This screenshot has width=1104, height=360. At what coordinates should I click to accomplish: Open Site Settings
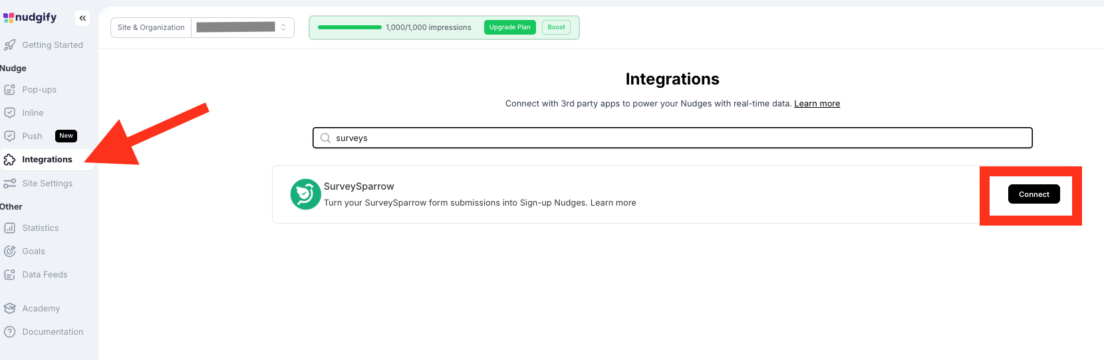click(47, 184)
